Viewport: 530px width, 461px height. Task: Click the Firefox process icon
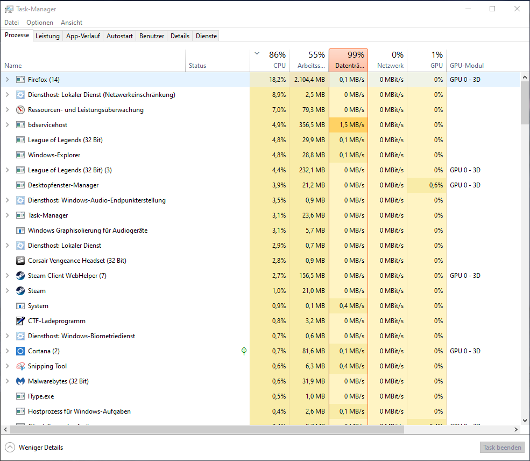pos(20,80)
